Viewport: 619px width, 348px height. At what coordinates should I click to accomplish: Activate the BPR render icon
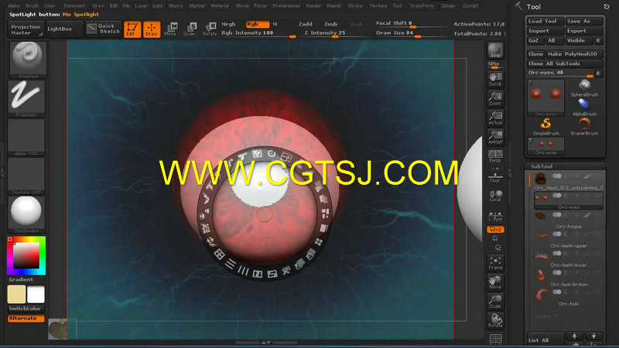(x=495, y=51)
